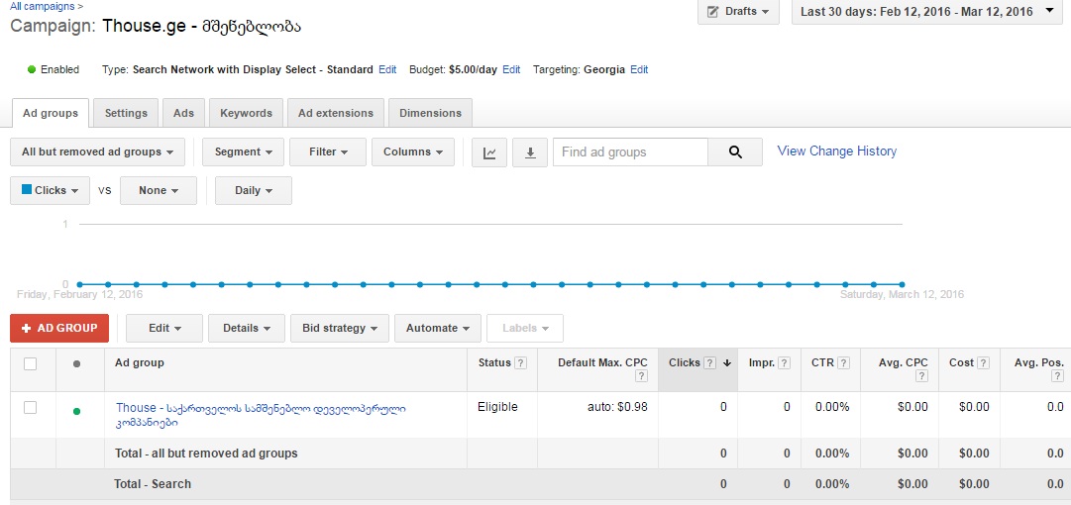Open the Bid strategy dropdown
The image size is (1071, 505).
pos(339,329)
